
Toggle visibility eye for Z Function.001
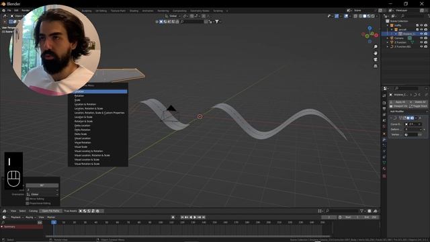(421, 46)
